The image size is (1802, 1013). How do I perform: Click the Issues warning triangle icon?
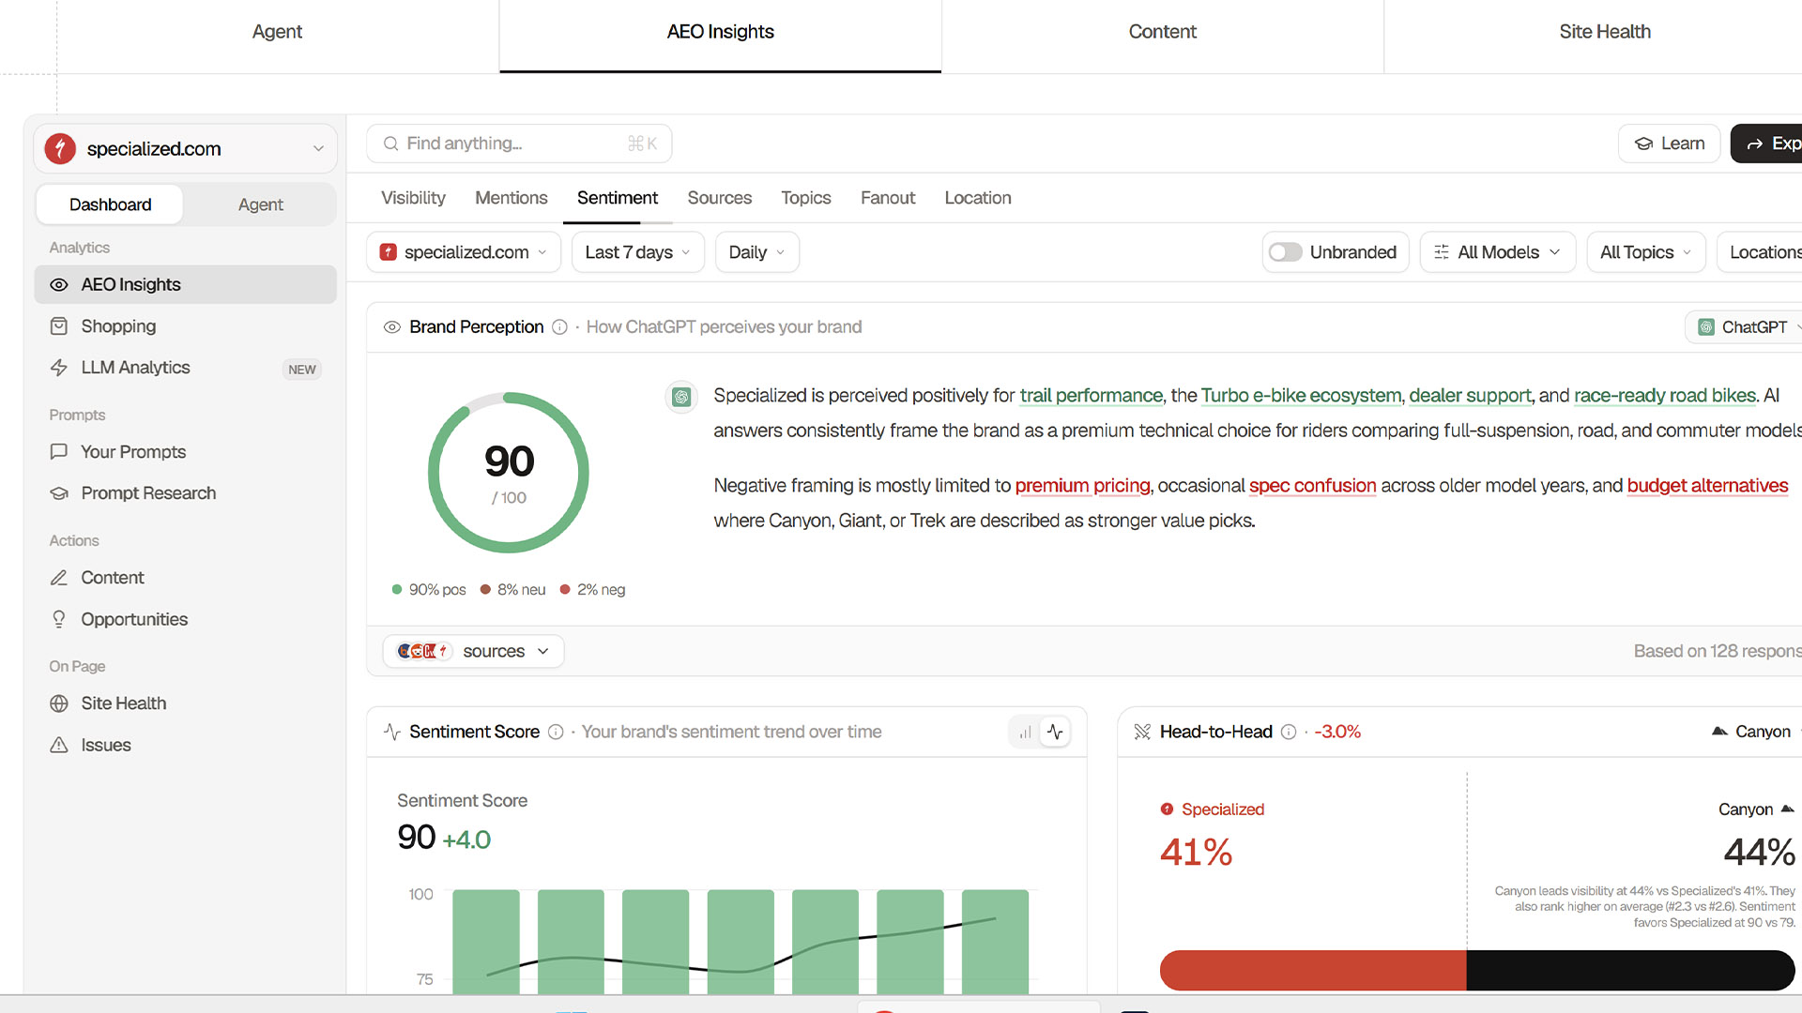[x=59, y=745]
